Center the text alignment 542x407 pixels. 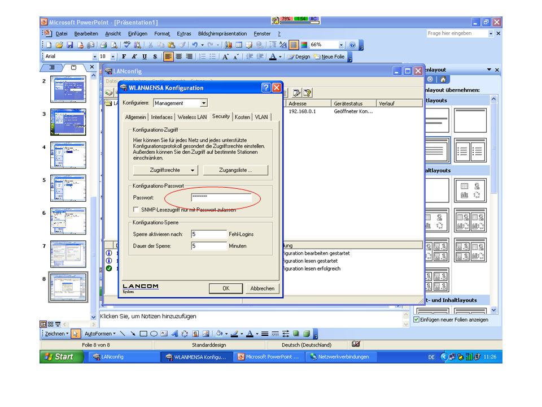[179, 57]
